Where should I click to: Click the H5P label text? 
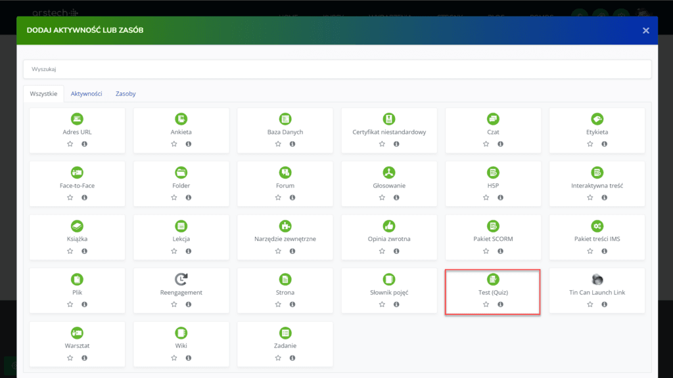point(493,186)
